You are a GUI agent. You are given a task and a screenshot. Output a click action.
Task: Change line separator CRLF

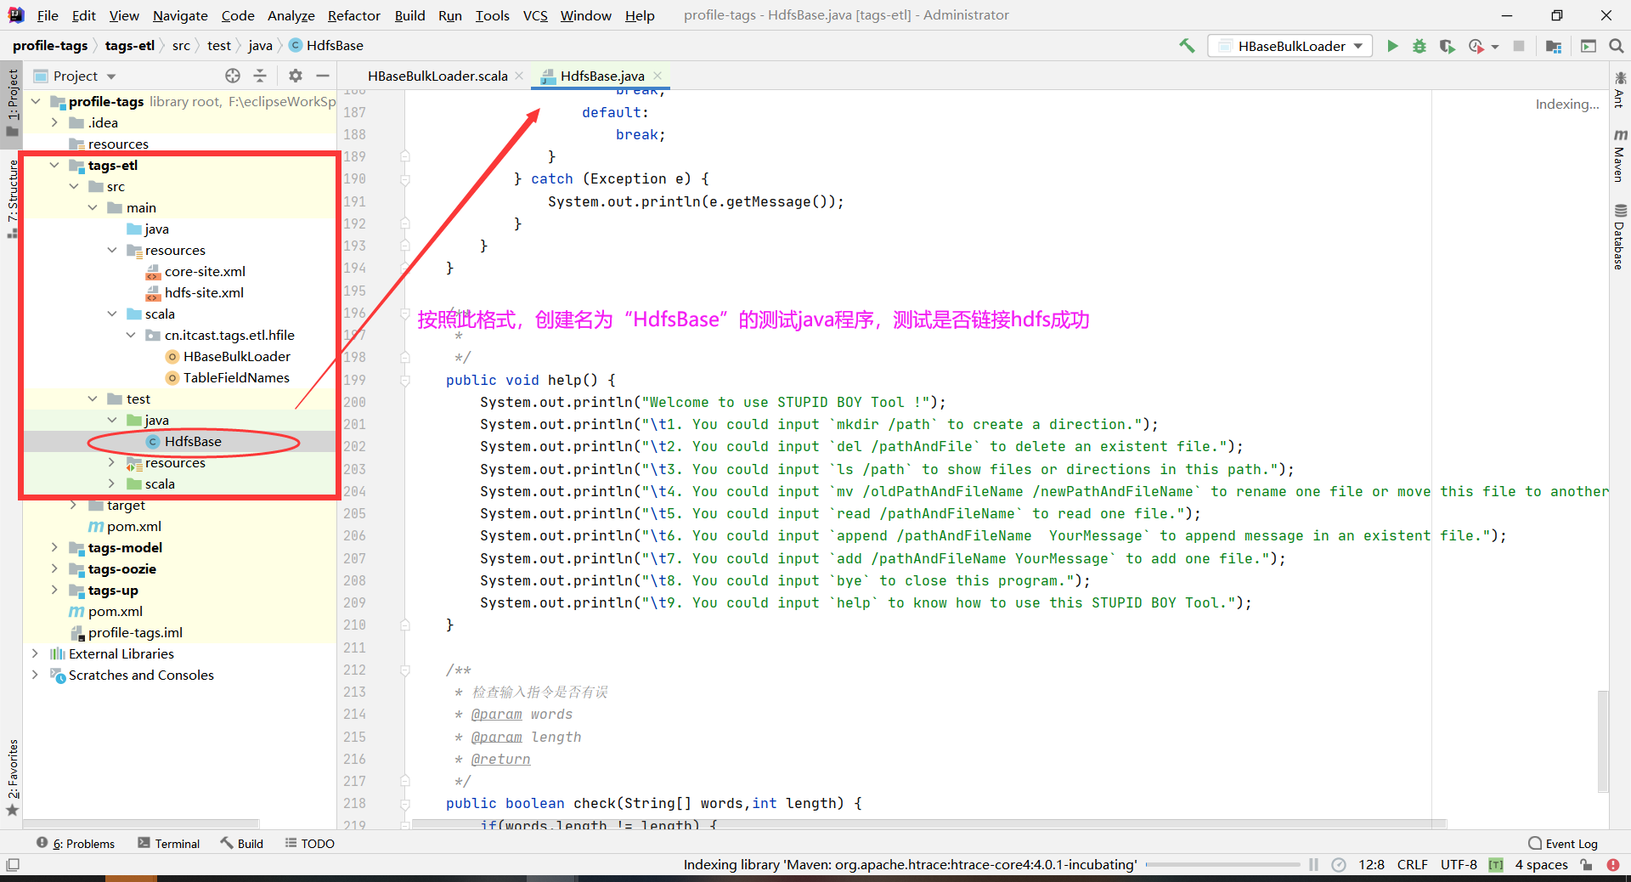1412,864
